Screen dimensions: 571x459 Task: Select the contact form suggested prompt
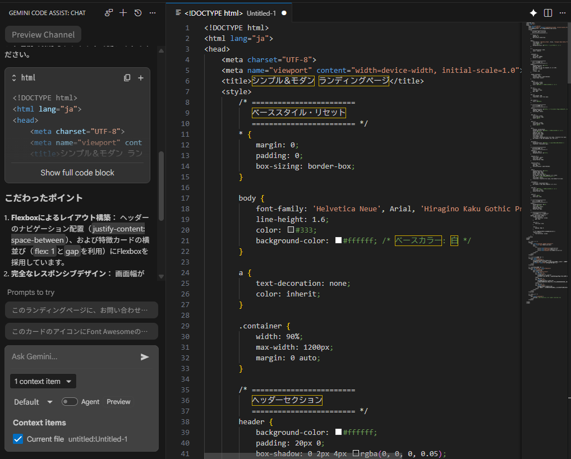81,310
